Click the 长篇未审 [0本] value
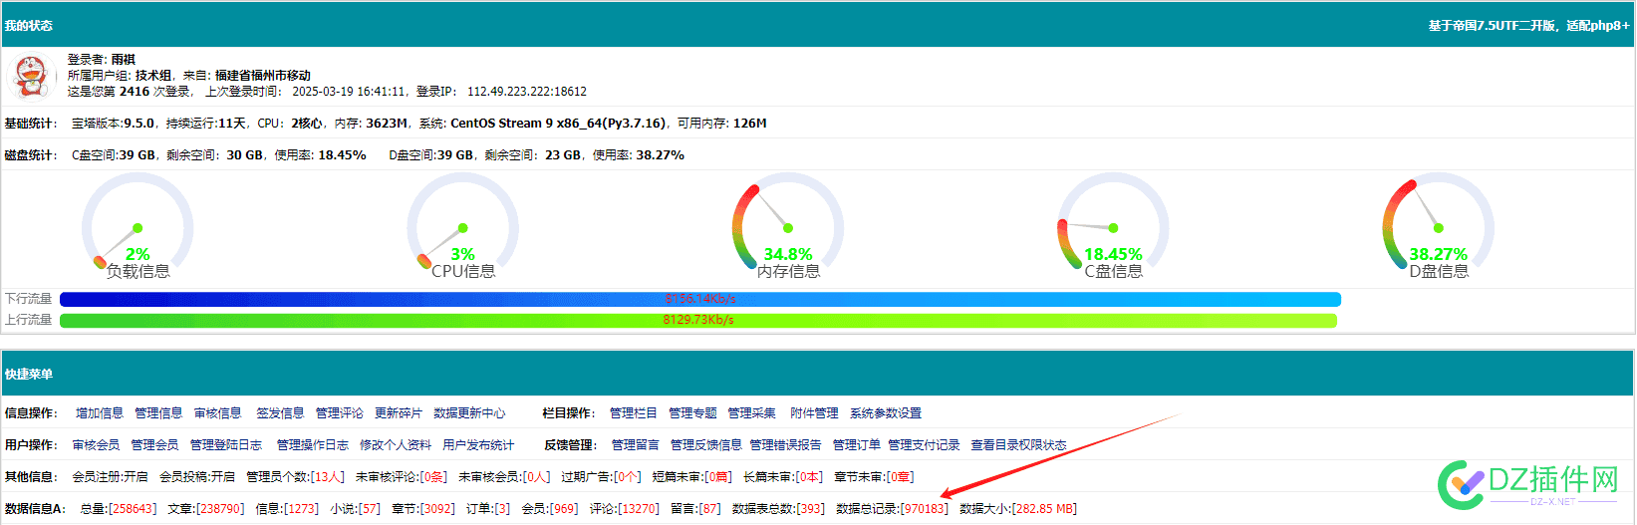1637x525 pixels. coord(810,477)
